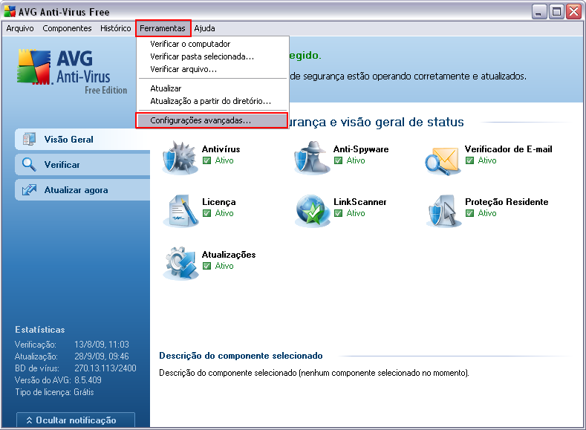Click the Versão do AVG value 8.5.409
Screen dimensions: 586x430
(88, 380)
